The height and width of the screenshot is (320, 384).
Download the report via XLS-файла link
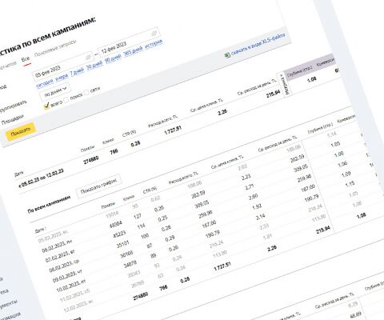(258, 44)
